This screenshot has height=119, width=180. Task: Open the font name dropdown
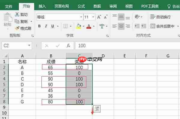coord(81,17)
